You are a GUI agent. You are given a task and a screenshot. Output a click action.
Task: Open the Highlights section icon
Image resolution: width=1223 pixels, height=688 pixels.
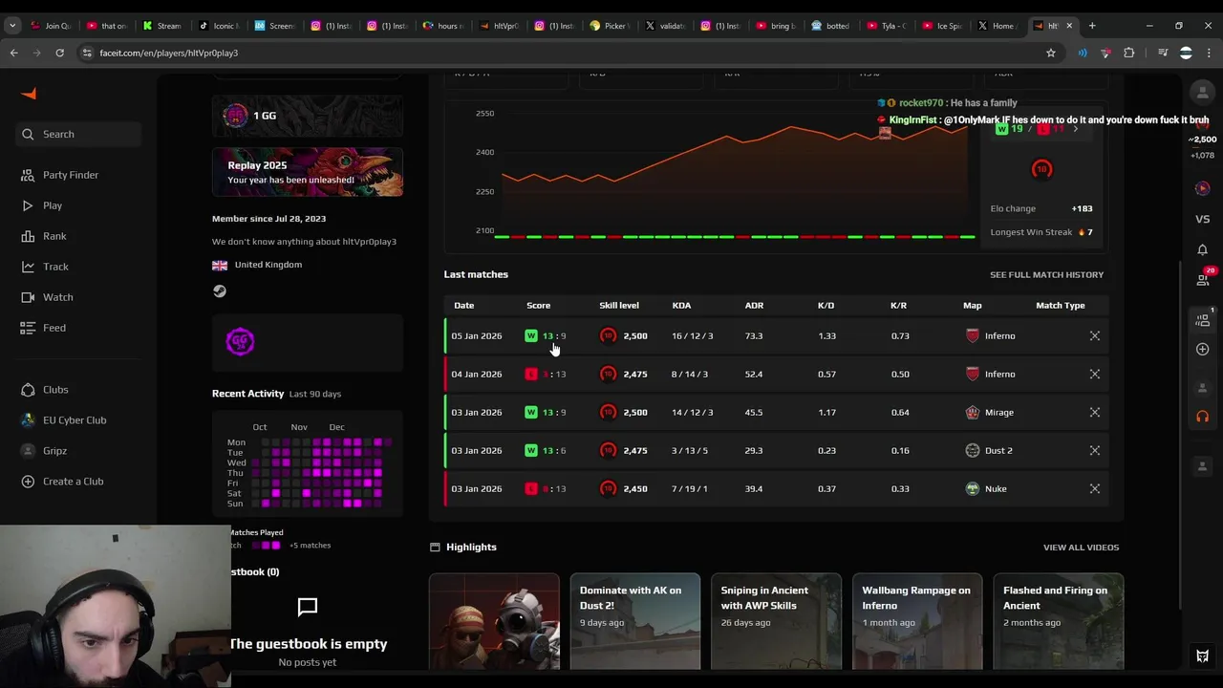pyautogui.click(x=435, y=548)
